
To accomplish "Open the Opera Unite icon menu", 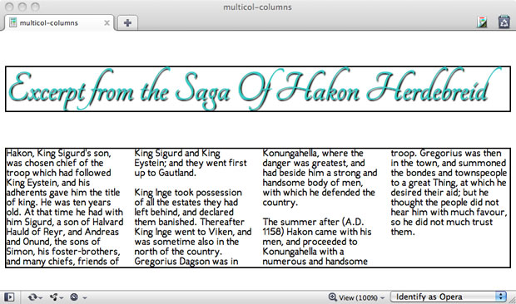I will (57, 297).
